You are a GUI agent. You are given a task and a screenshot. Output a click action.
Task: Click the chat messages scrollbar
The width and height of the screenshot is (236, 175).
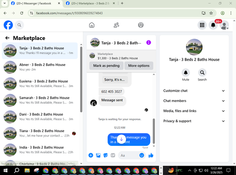(x=154, y=131)
